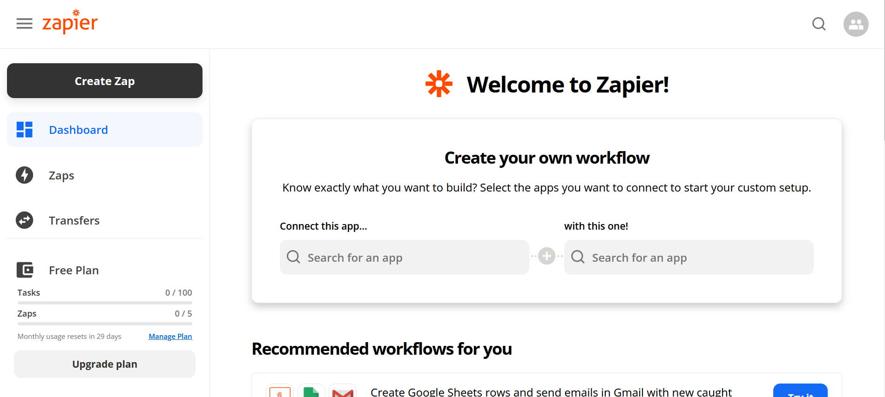
Task: Click the Upgrade plan button
Action: click(105, 364)
